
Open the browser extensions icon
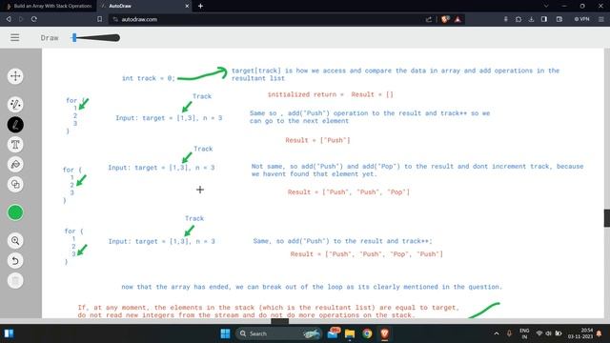(x=518, y=19)
